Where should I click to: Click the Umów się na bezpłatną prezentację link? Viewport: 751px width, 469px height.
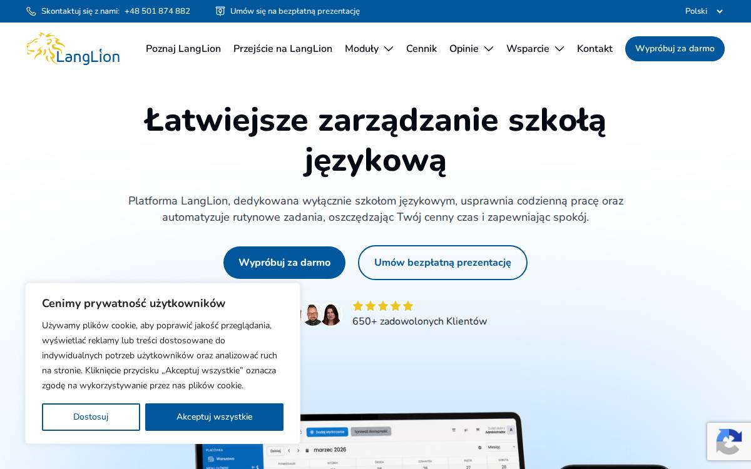point(295,11)
